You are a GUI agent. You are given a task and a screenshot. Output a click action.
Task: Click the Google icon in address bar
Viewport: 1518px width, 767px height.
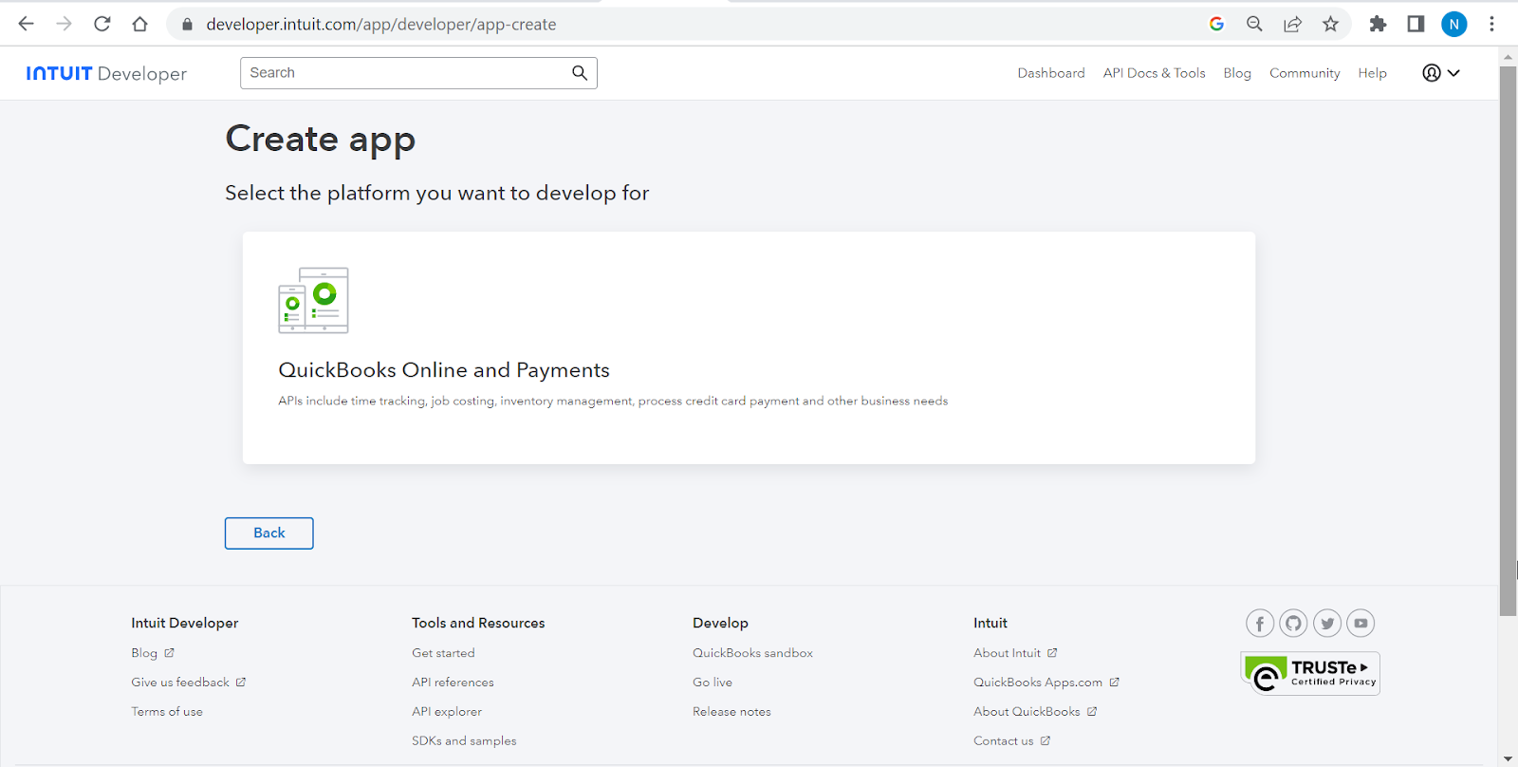tap(1216, 24)
